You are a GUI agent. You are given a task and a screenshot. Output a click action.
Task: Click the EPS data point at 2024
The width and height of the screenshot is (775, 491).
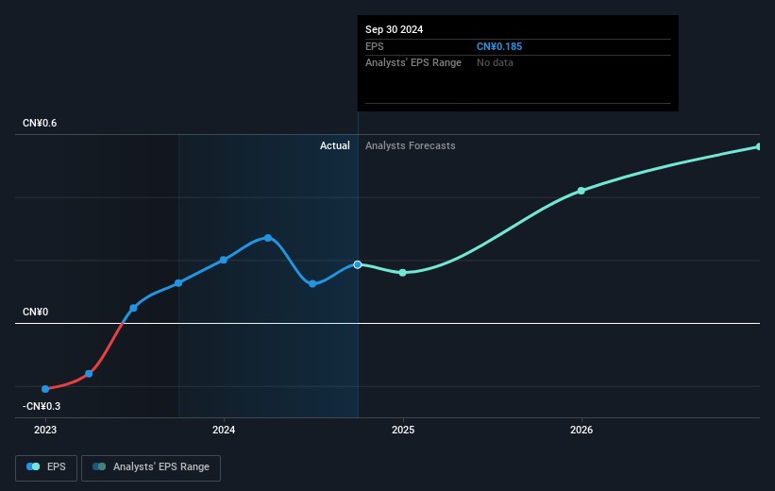224,260
